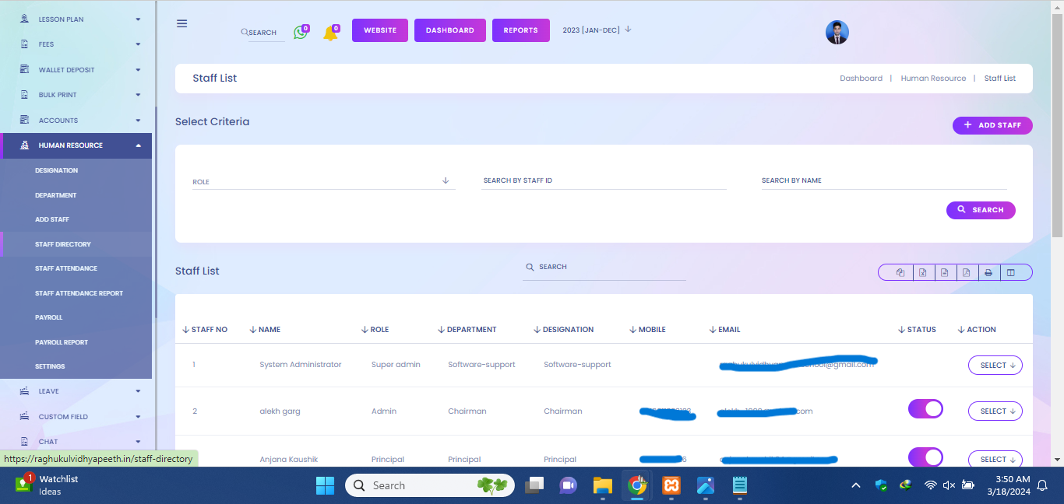Viewport: 1064px width, 504px height.
Task: Click the yellow notification bell
Action: 330,33
